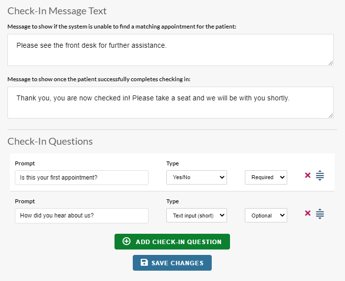345x281 pixels.
Task: Open the Required dropdown for first question
Action: pyautogui.click(x=266, y=177)
